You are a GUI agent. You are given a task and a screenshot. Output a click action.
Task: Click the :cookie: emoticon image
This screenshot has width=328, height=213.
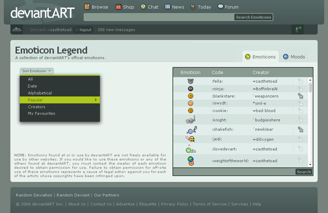tap(190, 111)
